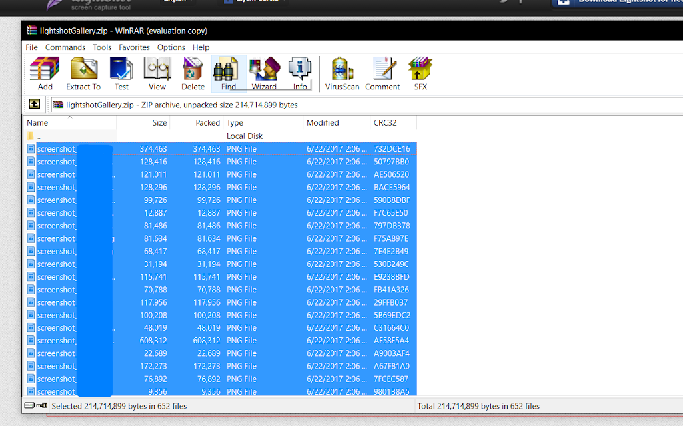Click file icon of row with size 608,312
683x426 pixels.
click(x=31, y=340)
